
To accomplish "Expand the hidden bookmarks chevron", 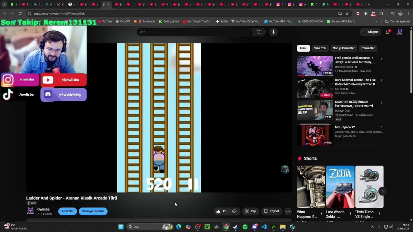I will [x=376, y=21].
